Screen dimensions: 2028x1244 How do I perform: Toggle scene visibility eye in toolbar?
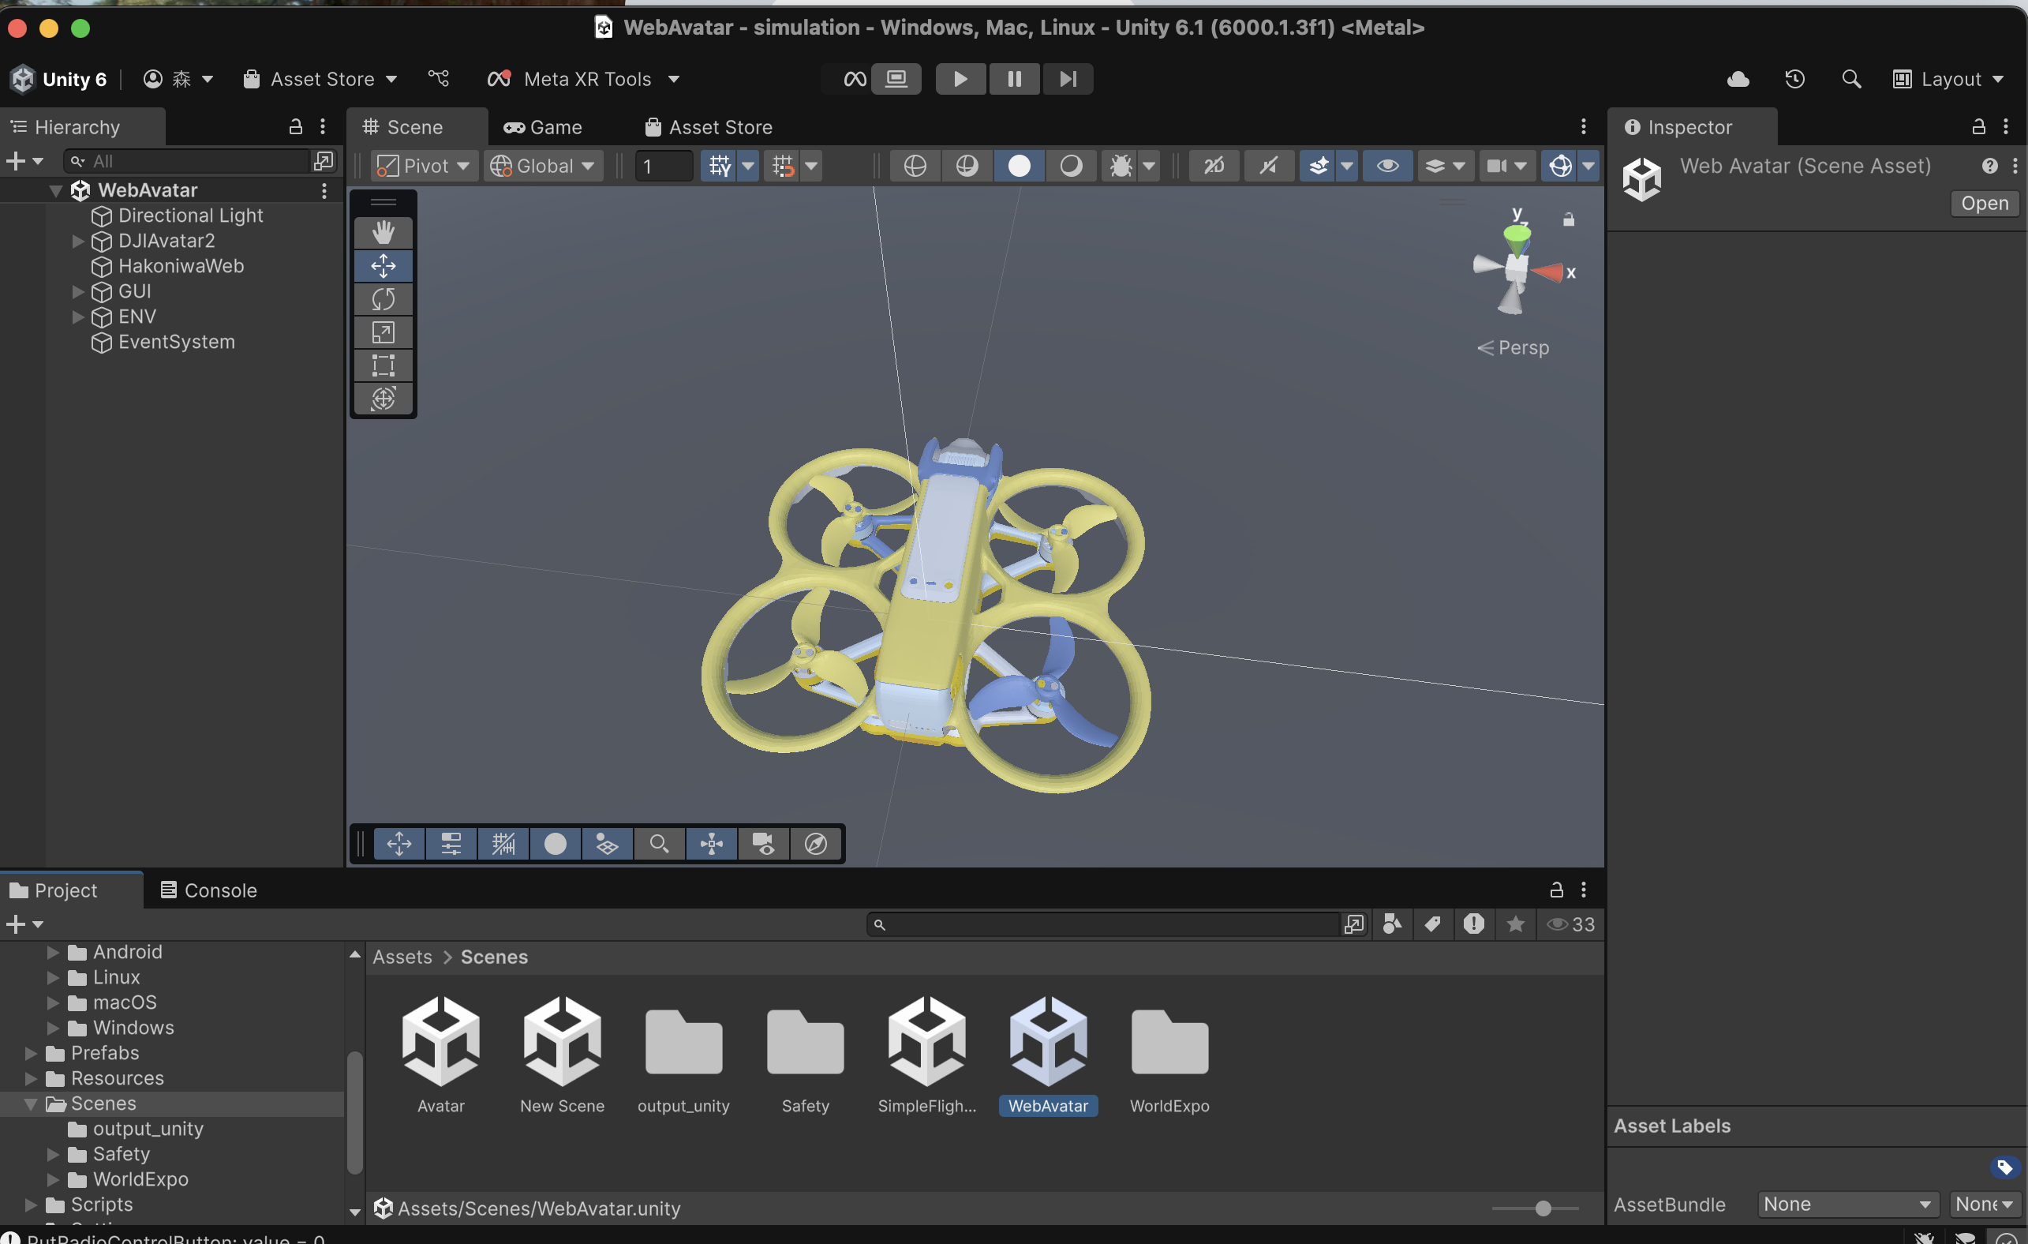tap(1386, 167)
